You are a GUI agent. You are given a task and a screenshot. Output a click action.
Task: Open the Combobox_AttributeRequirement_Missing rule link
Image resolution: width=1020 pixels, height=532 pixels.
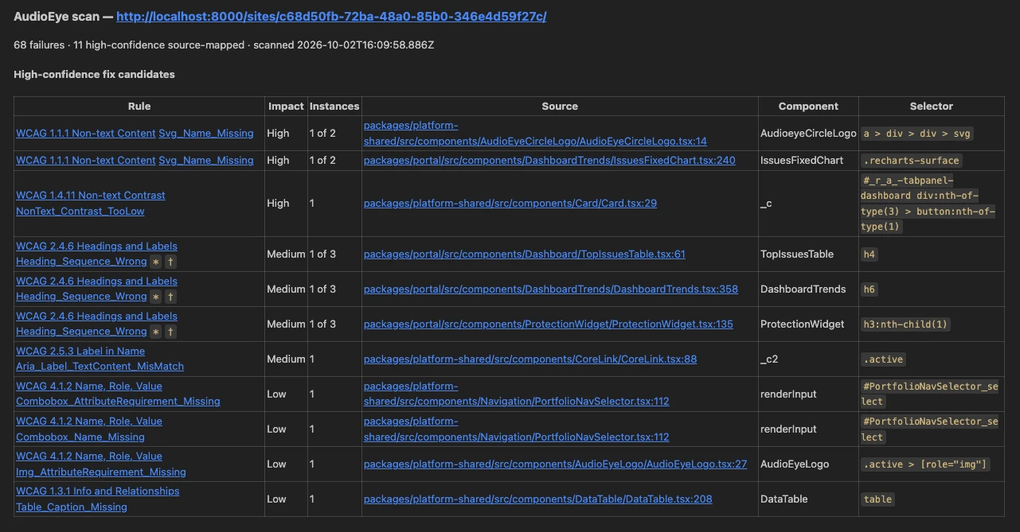click(x=118, y=402)
